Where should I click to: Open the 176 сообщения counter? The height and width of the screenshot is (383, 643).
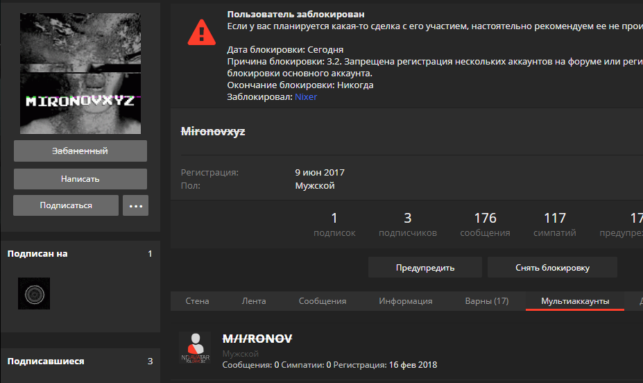tap(485, 224)
